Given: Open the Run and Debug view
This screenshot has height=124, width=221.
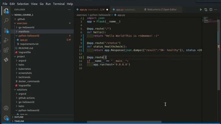Looking at the screenshot, I should (x=6, y=40).
